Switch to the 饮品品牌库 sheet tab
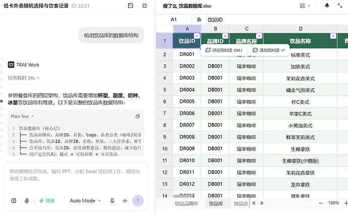The width and height of the screenshot is (348, 215). (187, 203)
